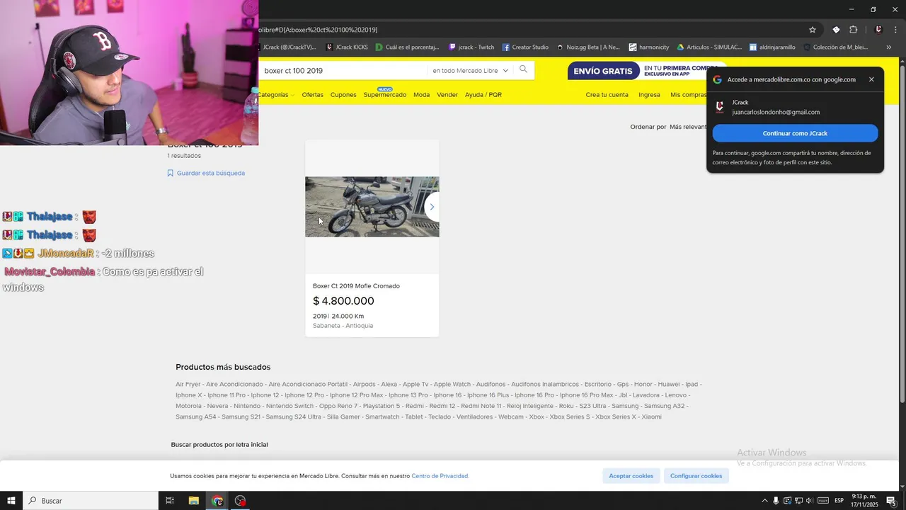Screen dimensions: 906x510
Task: Click the search magnifier icon on Mercado Libre
Action: click(523, 69)
